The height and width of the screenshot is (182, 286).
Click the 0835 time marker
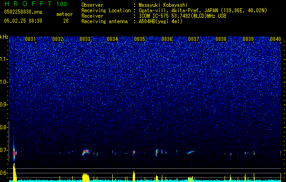[140, 39]
